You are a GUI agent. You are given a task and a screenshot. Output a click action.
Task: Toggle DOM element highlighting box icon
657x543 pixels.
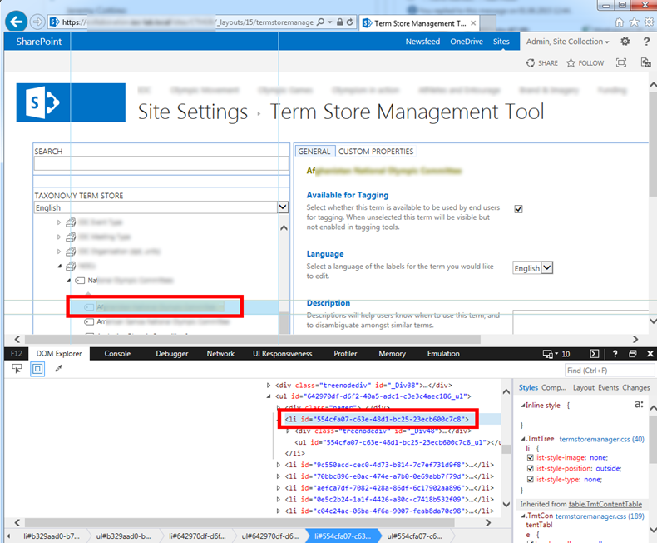[x=37, y=369]
